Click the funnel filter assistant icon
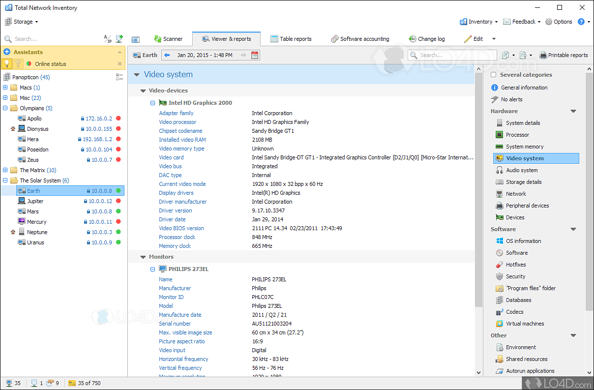 [x=18, y=63]
